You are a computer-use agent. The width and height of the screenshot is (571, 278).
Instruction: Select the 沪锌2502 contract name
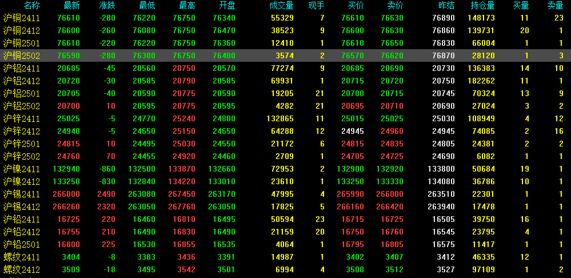[x=22, y=156]
